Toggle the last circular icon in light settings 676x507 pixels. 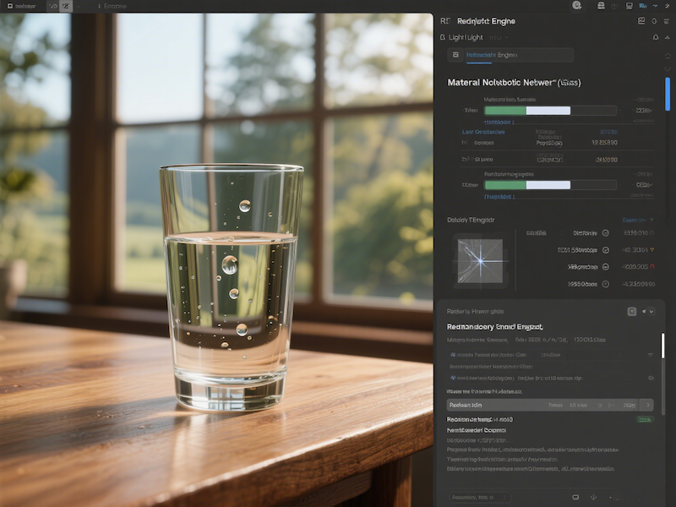pyautogui.click(x=605, y=284)
